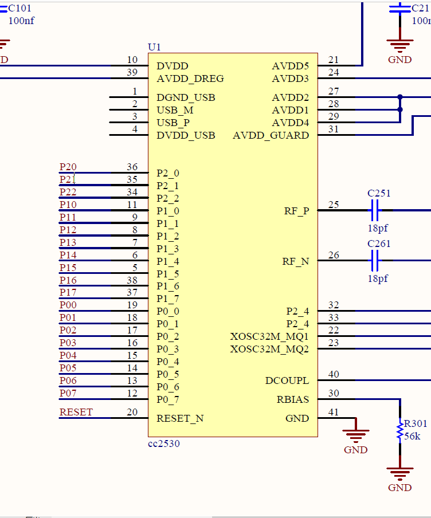
Task: Select net label P20
Action: pos(68,167)
